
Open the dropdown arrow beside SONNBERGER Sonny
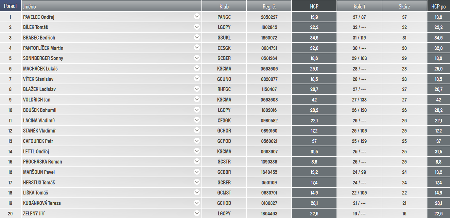197,58
